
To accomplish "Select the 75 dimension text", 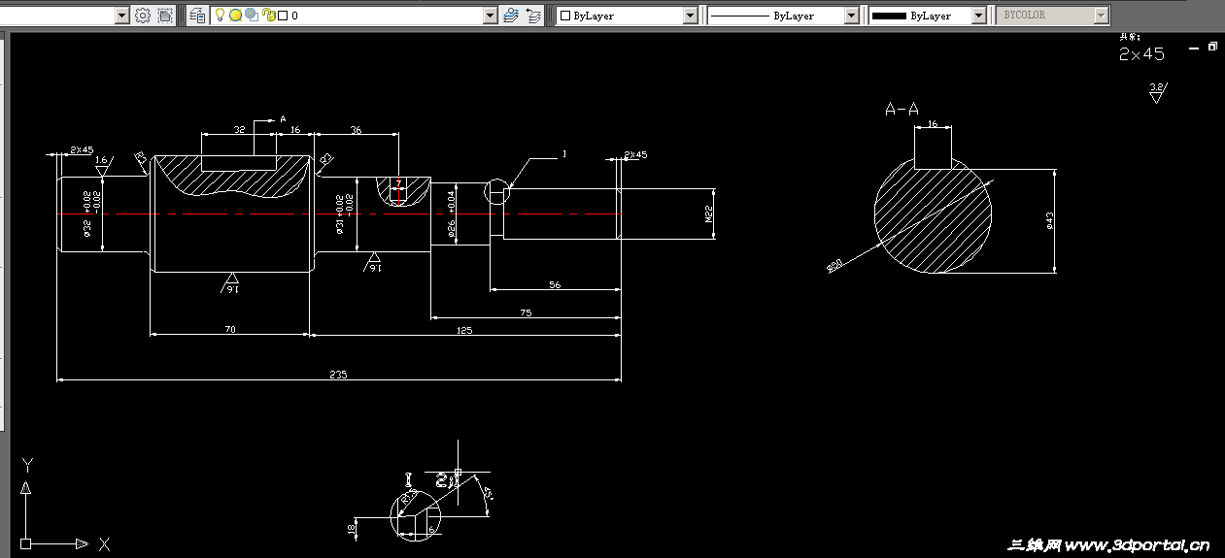I will pos(526,312).
